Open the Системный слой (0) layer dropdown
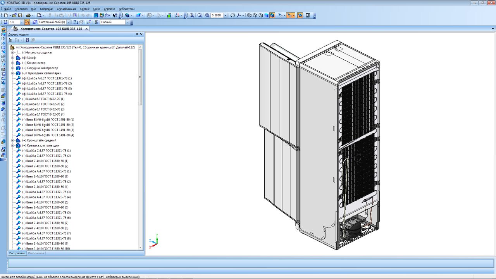 (69, 22)
